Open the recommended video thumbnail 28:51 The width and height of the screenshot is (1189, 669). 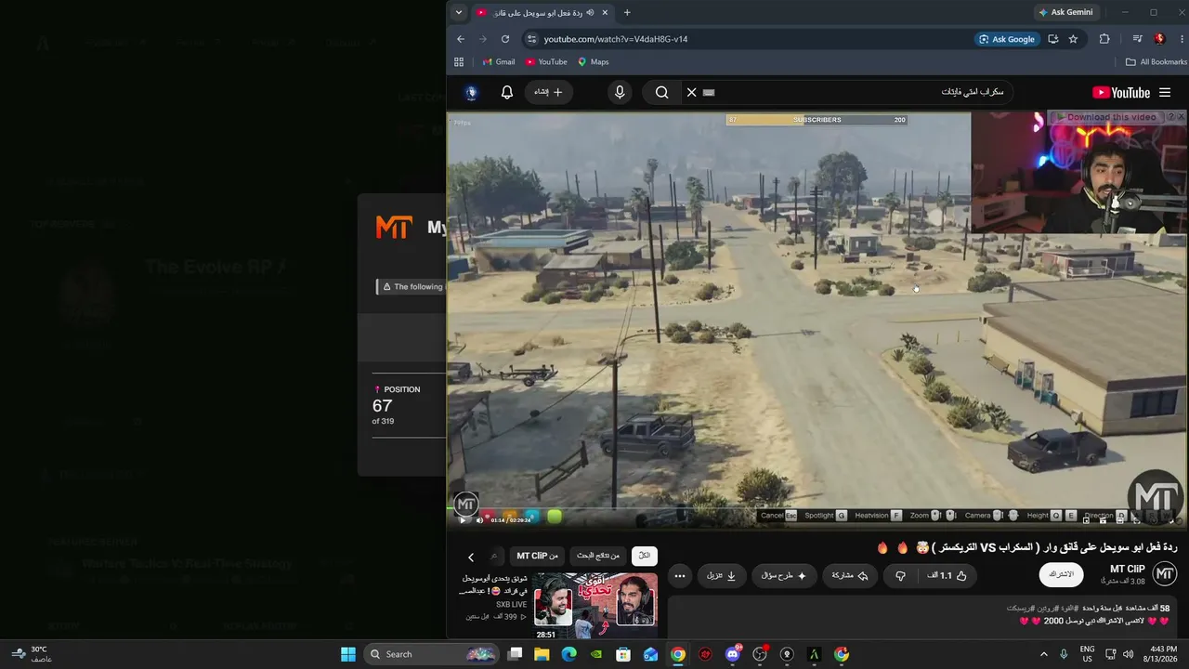pyautogui.click(x=595, y=606)
